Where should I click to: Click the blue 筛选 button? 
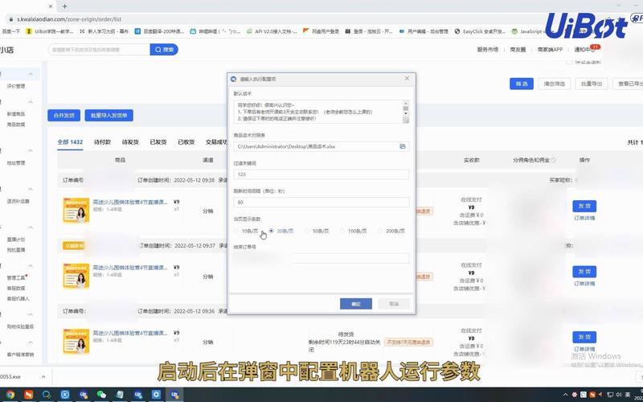(522, 84)
